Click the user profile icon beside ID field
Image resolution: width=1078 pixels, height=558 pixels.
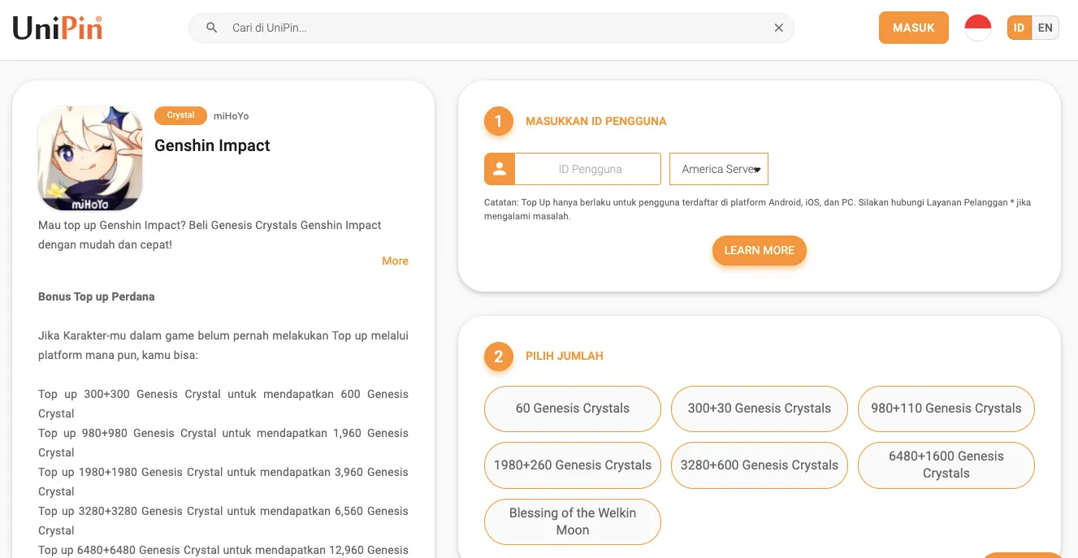(500, 169)
